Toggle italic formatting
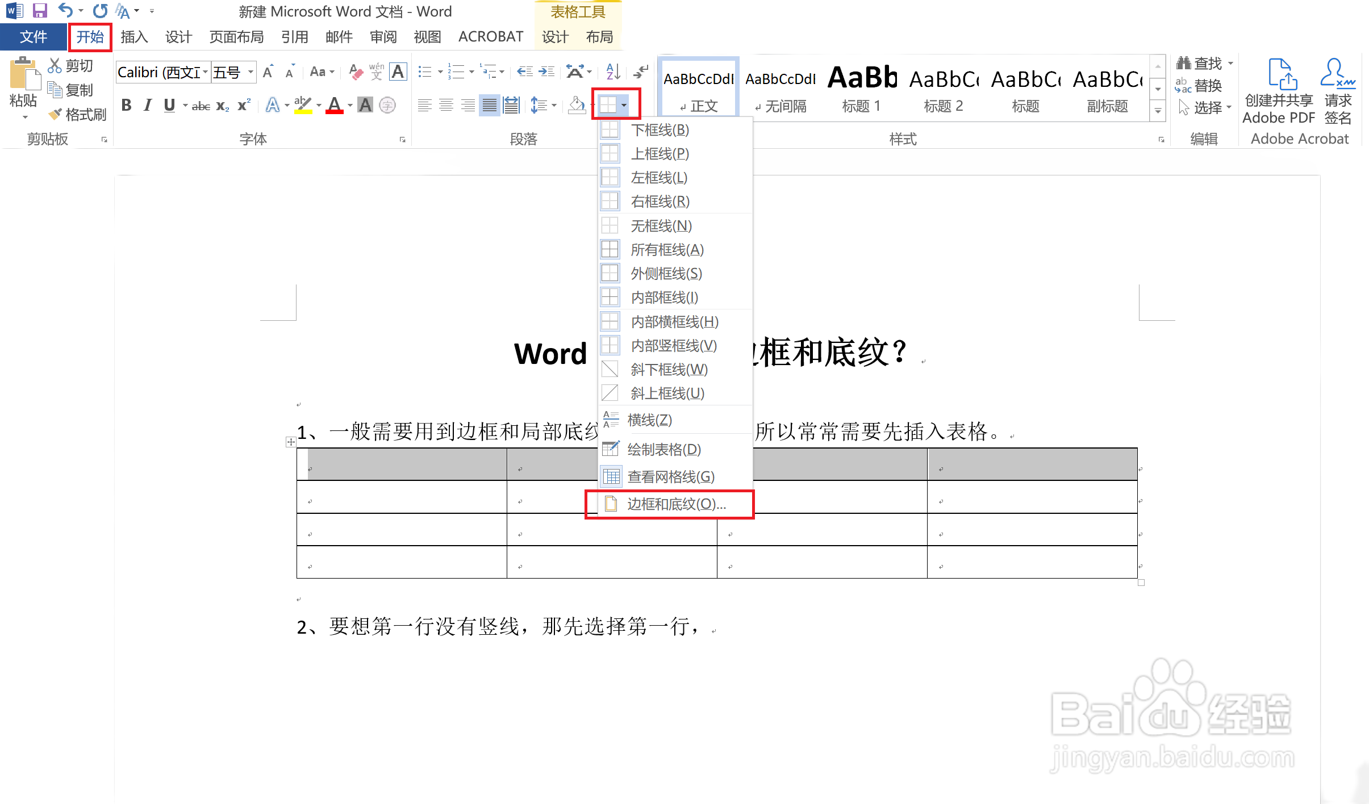This screenshot has width=1369, height=804. [x=147, y=104]
